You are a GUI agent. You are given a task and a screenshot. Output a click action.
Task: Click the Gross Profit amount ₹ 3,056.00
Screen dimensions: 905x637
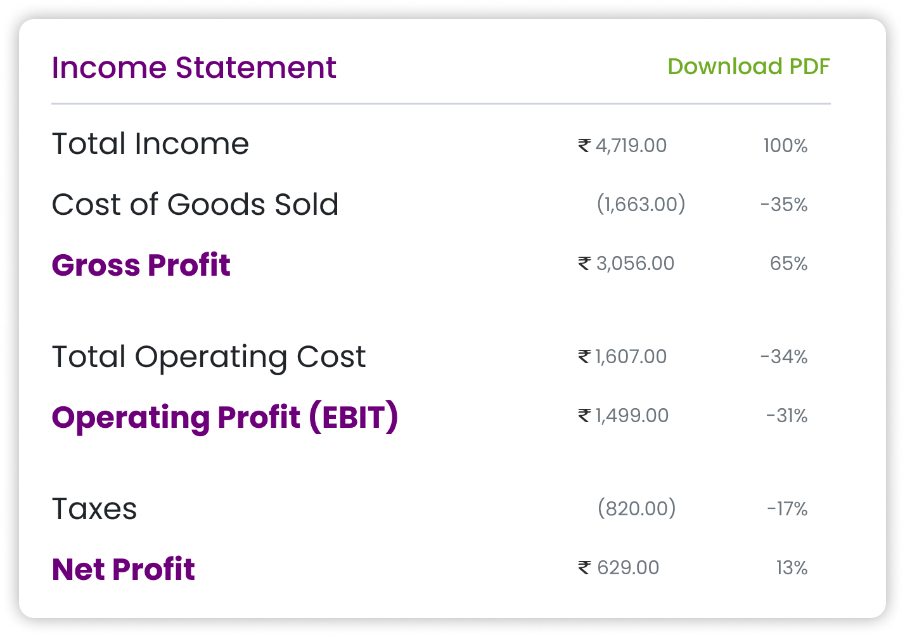[x=626, y=264]
